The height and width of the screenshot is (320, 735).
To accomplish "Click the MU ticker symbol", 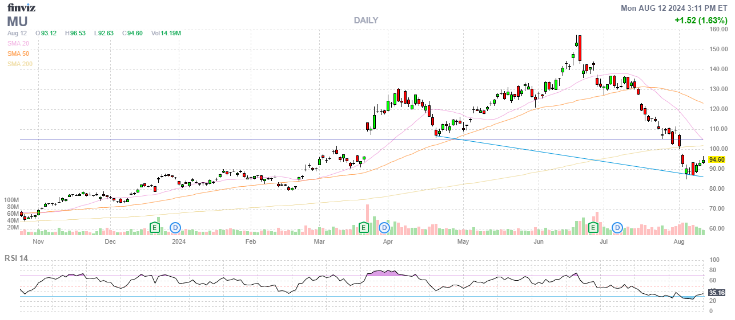I will (17, 21).
